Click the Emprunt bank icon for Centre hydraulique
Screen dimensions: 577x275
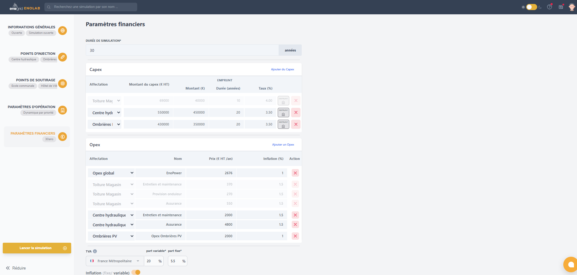click(x=283, y=113)
